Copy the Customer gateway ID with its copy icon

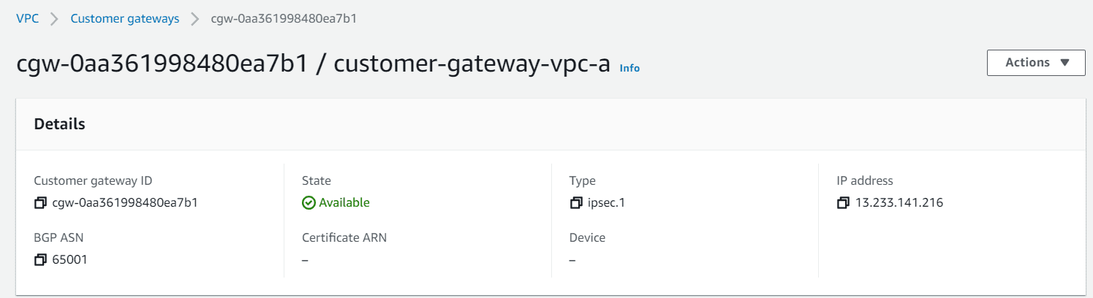(x=40, y=203)
